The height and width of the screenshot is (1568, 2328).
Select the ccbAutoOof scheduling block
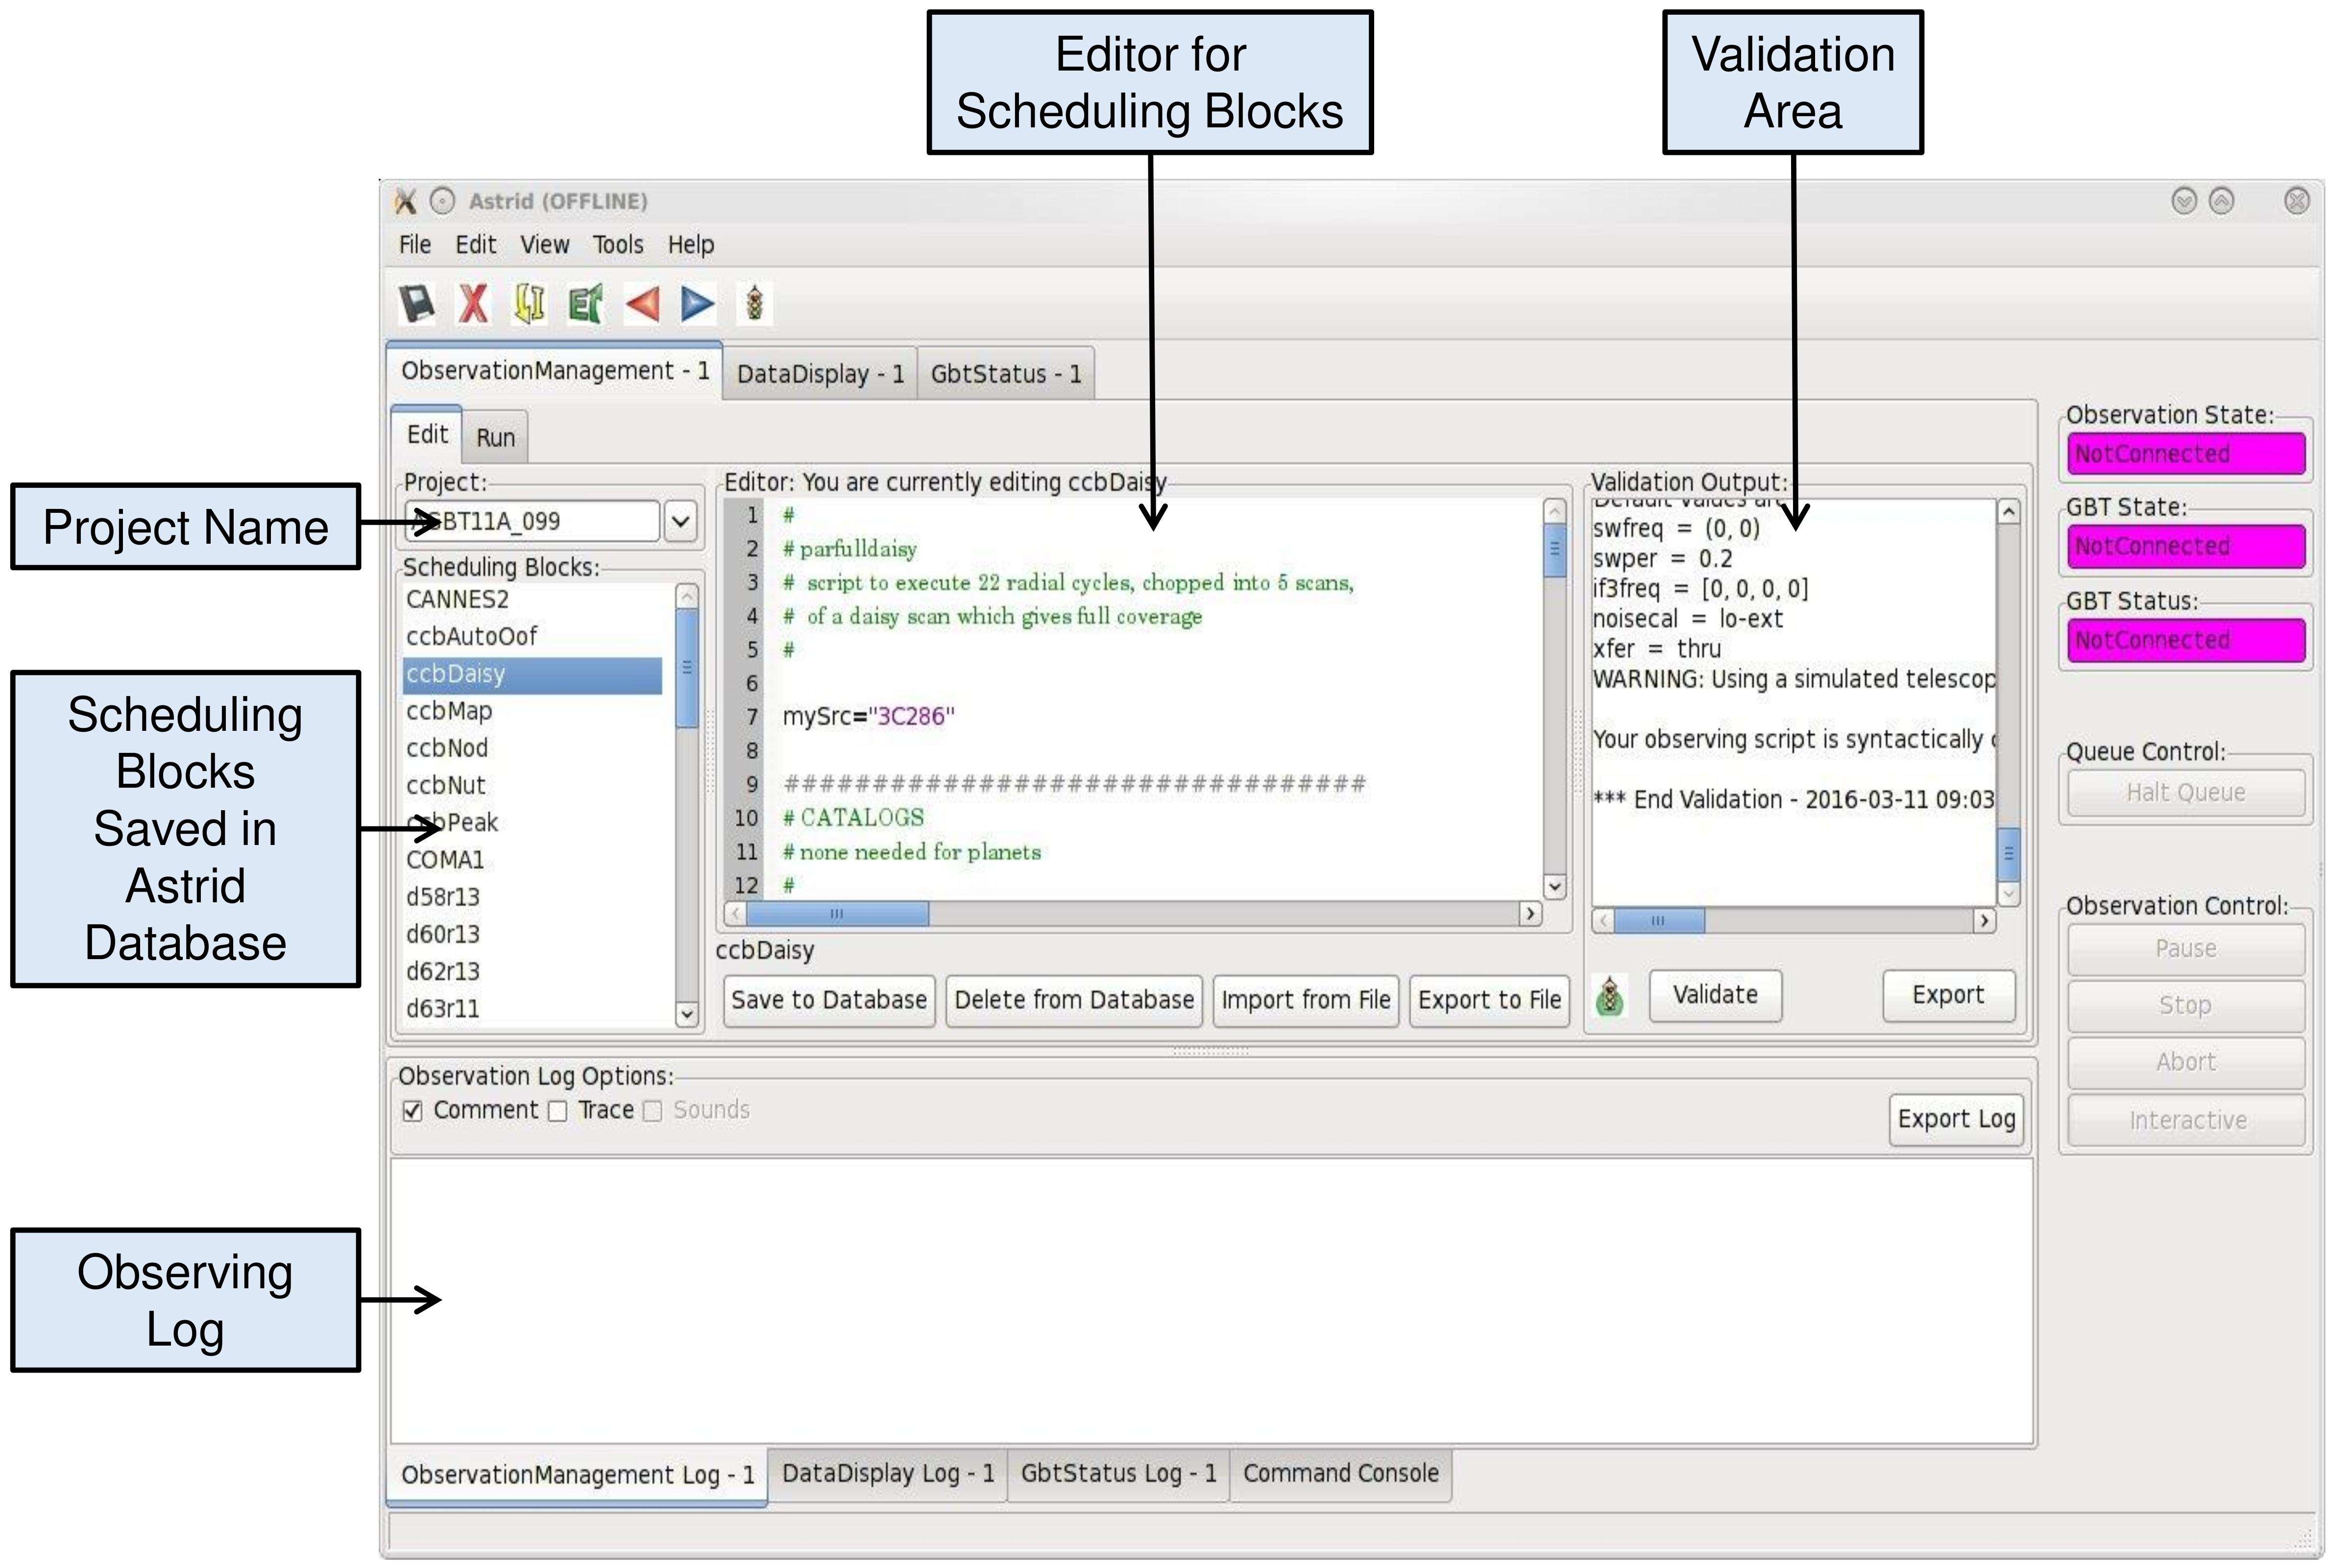pos(532,637)
